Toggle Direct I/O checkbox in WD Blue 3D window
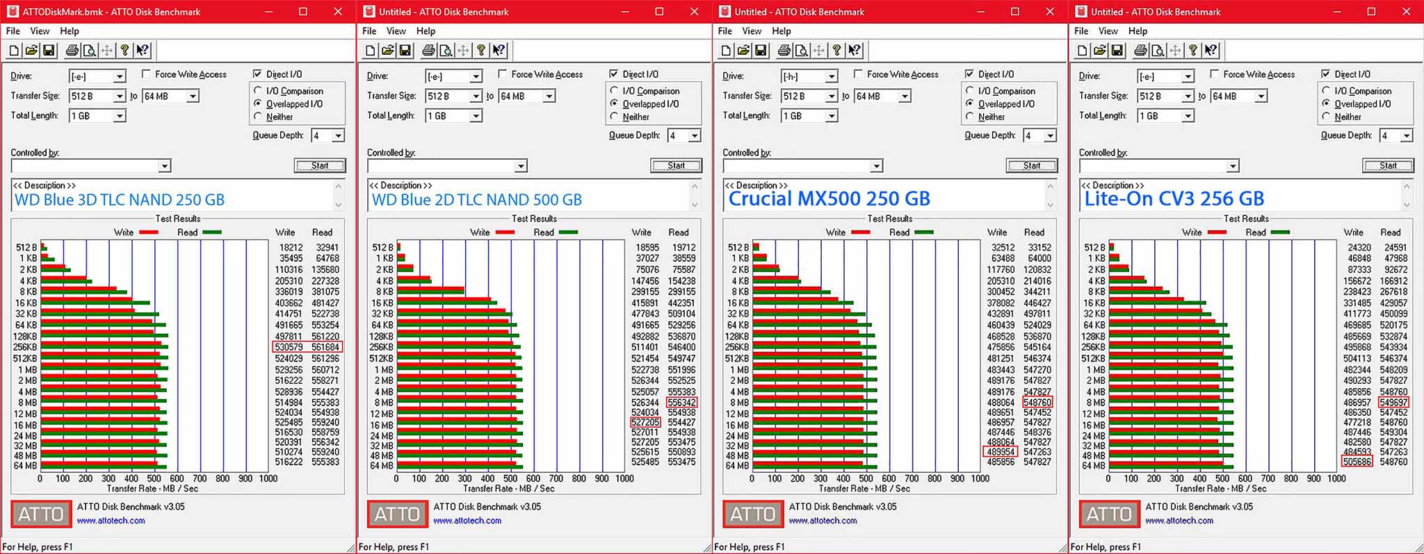This screenshot has width=1424, height=554. (x=257, y=74)
